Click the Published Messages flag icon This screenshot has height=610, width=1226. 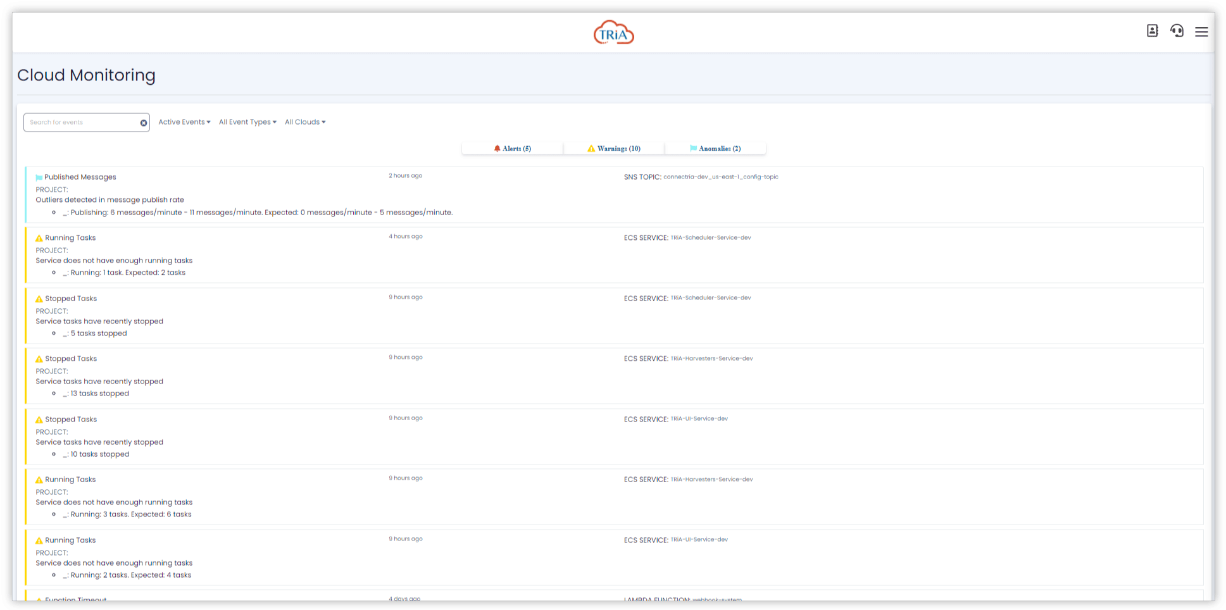point(39,178)
